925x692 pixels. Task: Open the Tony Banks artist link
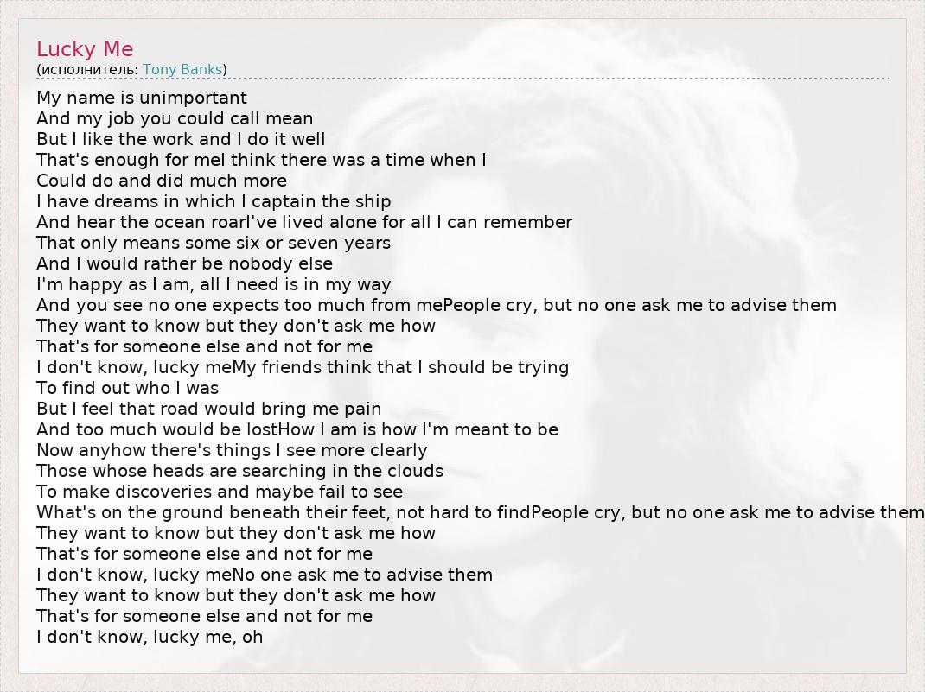click(x=182, y=69)
